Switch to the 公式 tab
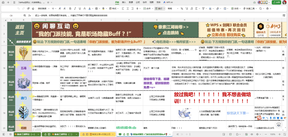The width and height of the screenshot is (288, 137). click(x=138, y=2)
